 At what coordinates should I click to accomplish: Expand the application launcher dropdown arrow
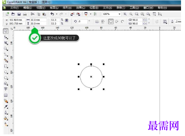(91, 14)
